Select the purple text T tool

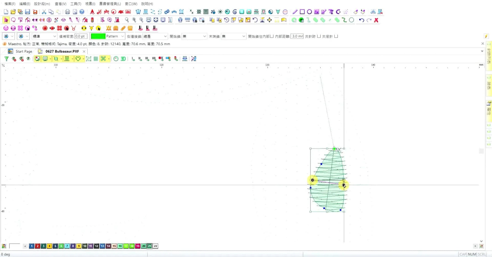click(x=331, y=12)
